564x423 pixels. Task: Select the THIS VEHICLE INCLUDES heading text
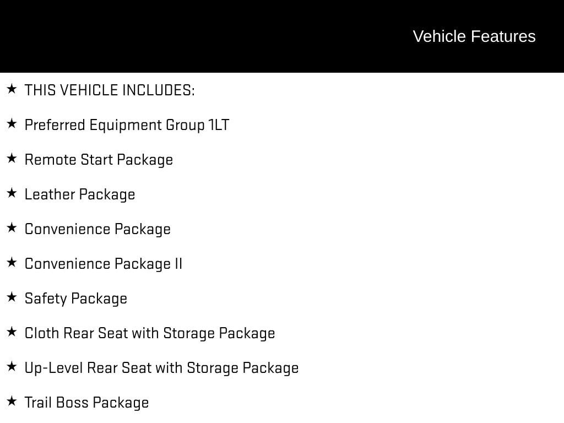tap(110, 90)
